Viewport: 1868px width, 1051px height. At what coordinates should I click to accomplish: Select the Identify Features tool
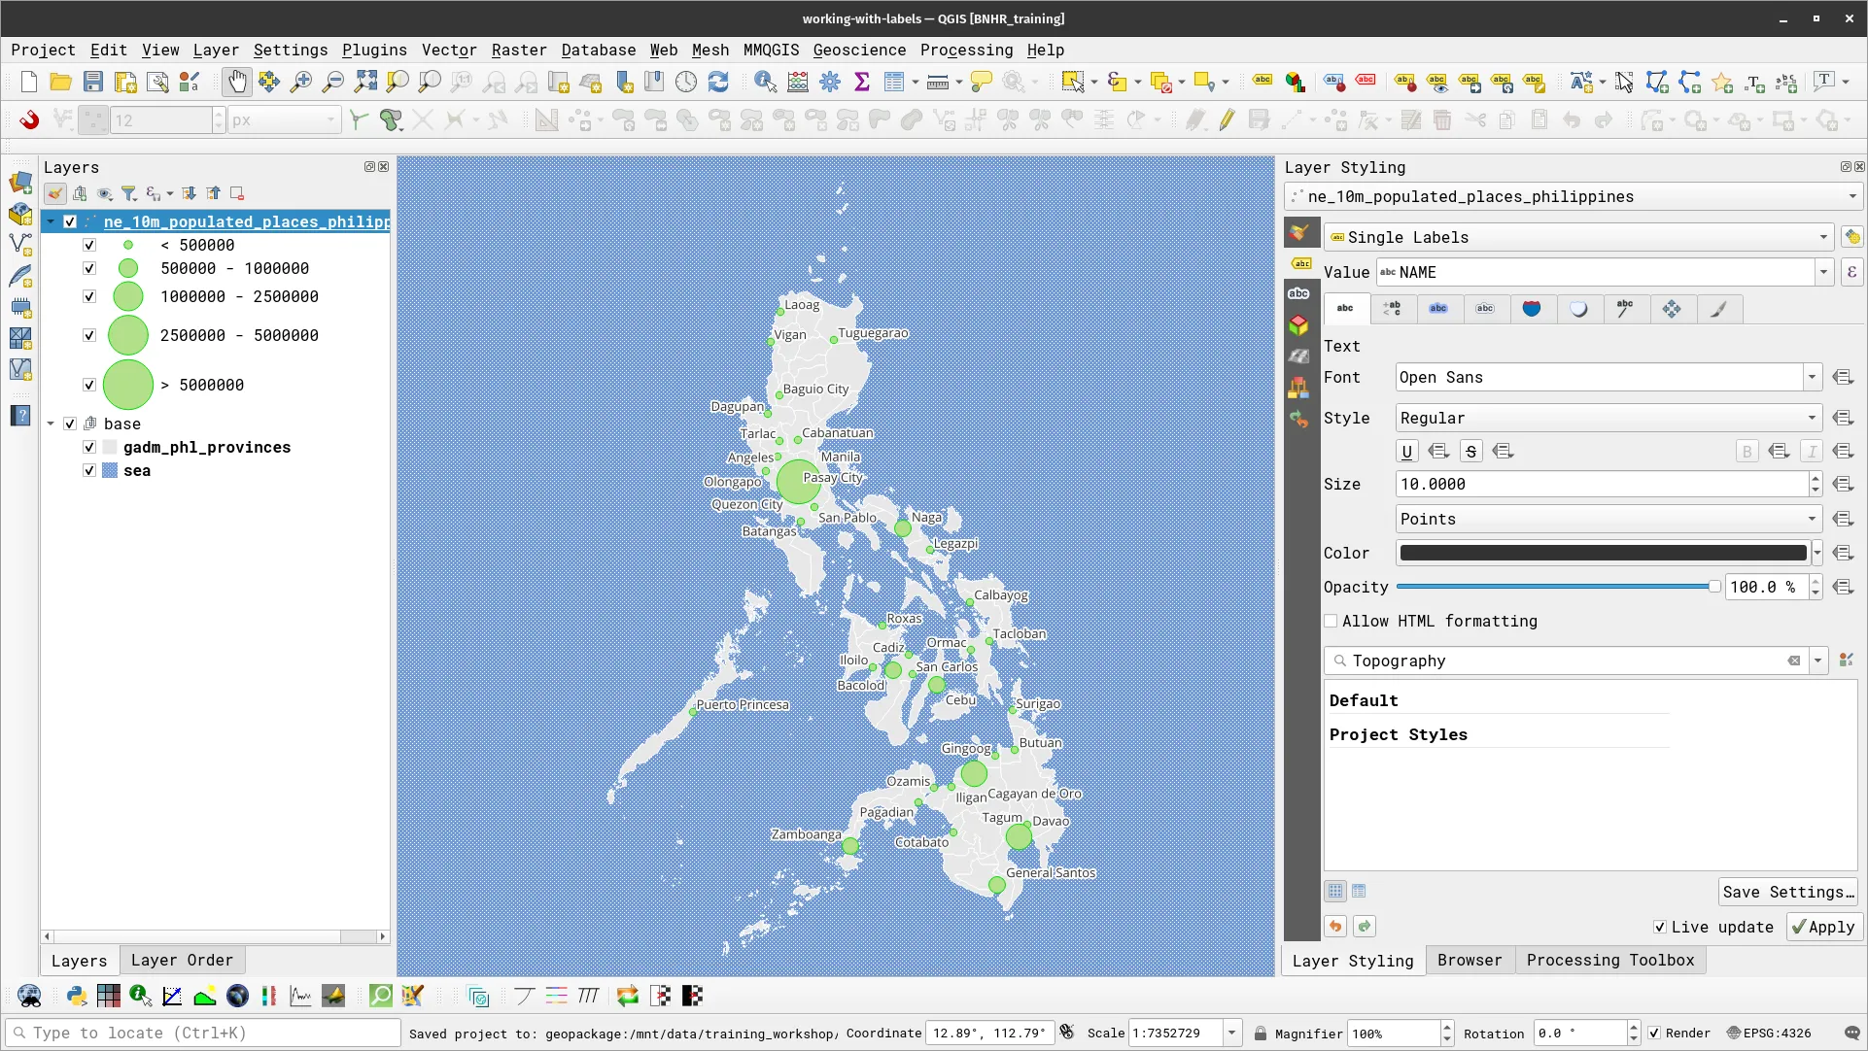[x=766, y=82]
